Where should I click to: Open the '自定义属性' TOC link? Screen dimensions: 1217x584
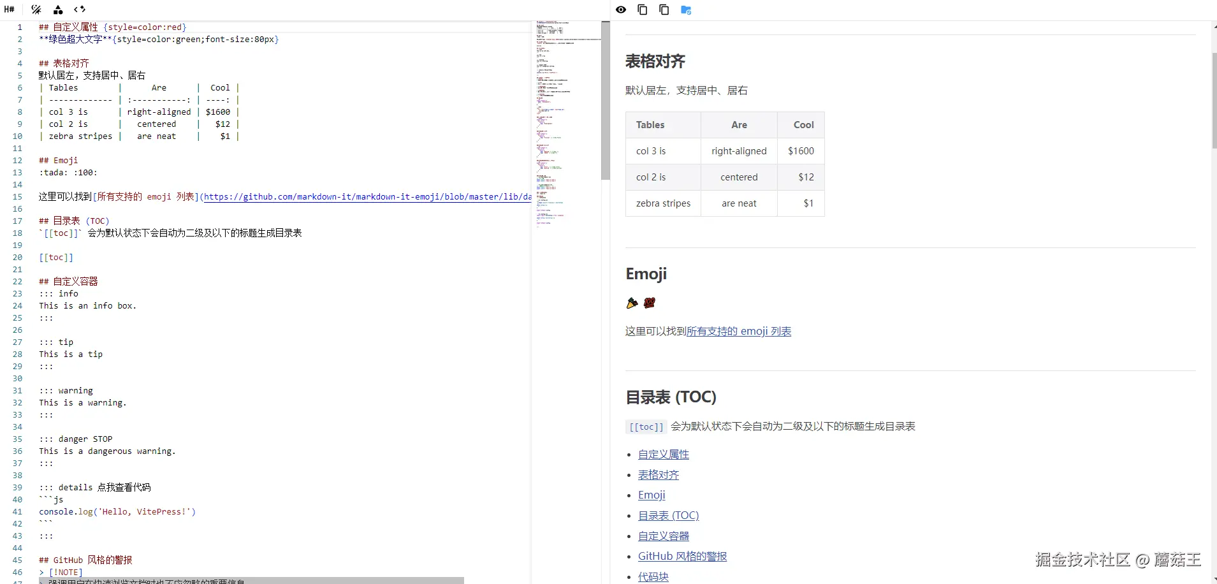(664, 455)
